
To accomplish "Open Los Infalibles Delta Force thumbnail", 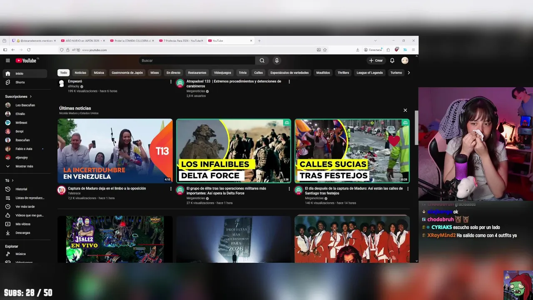I will [234, 151].
